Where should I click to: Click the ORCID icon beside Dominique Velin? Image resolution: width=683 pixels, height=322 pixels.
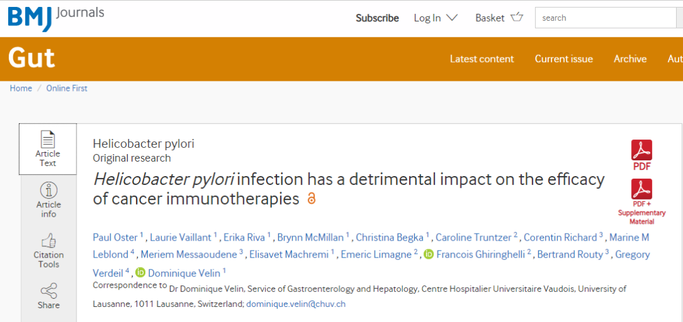point(140,272)
